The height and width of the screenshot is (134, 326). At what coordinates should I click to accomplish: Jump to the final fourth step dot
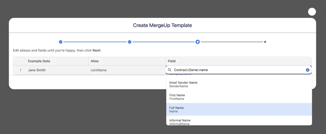tap(265, 42)
